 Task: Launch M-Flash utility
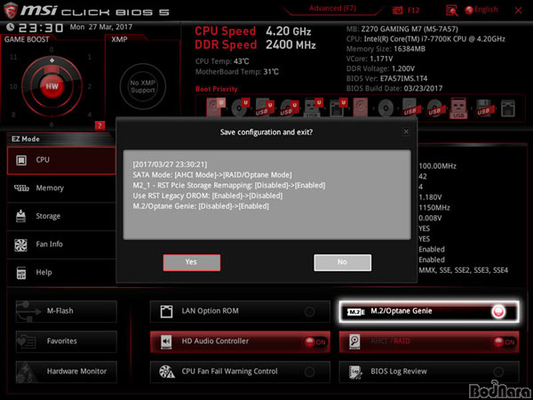[x=67, y=311]
